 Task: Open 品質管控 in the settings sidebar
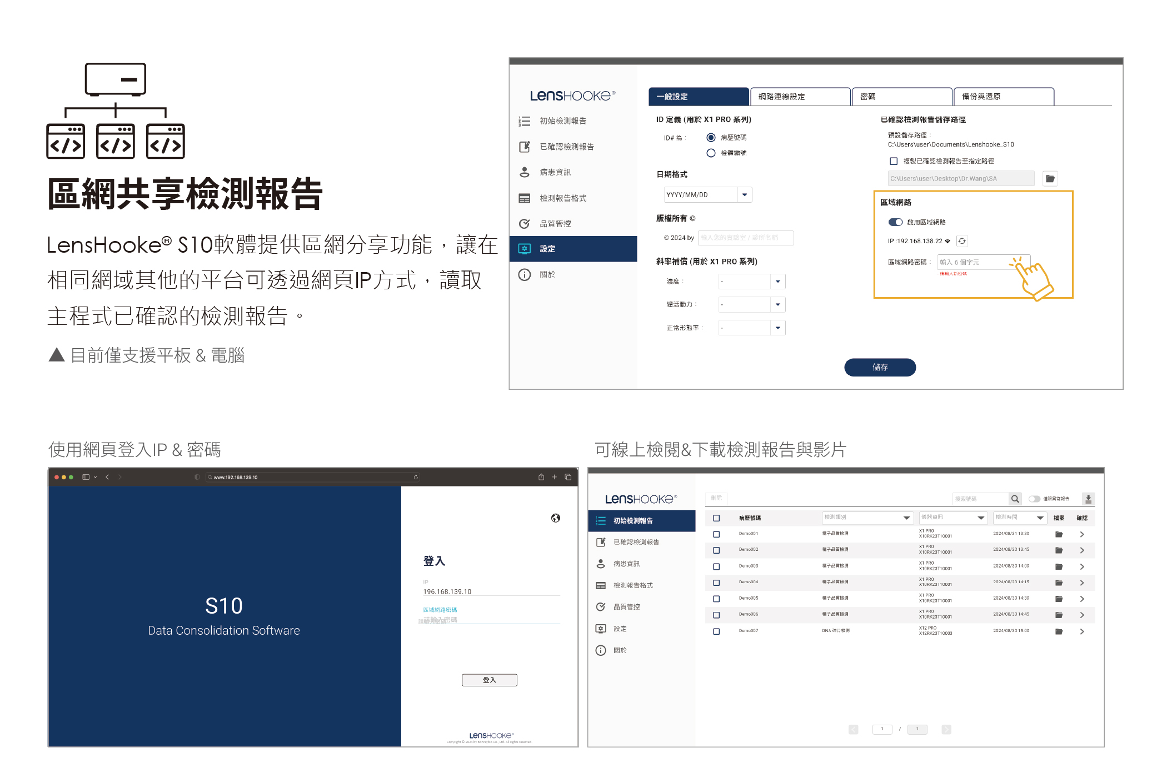[555, 224]
